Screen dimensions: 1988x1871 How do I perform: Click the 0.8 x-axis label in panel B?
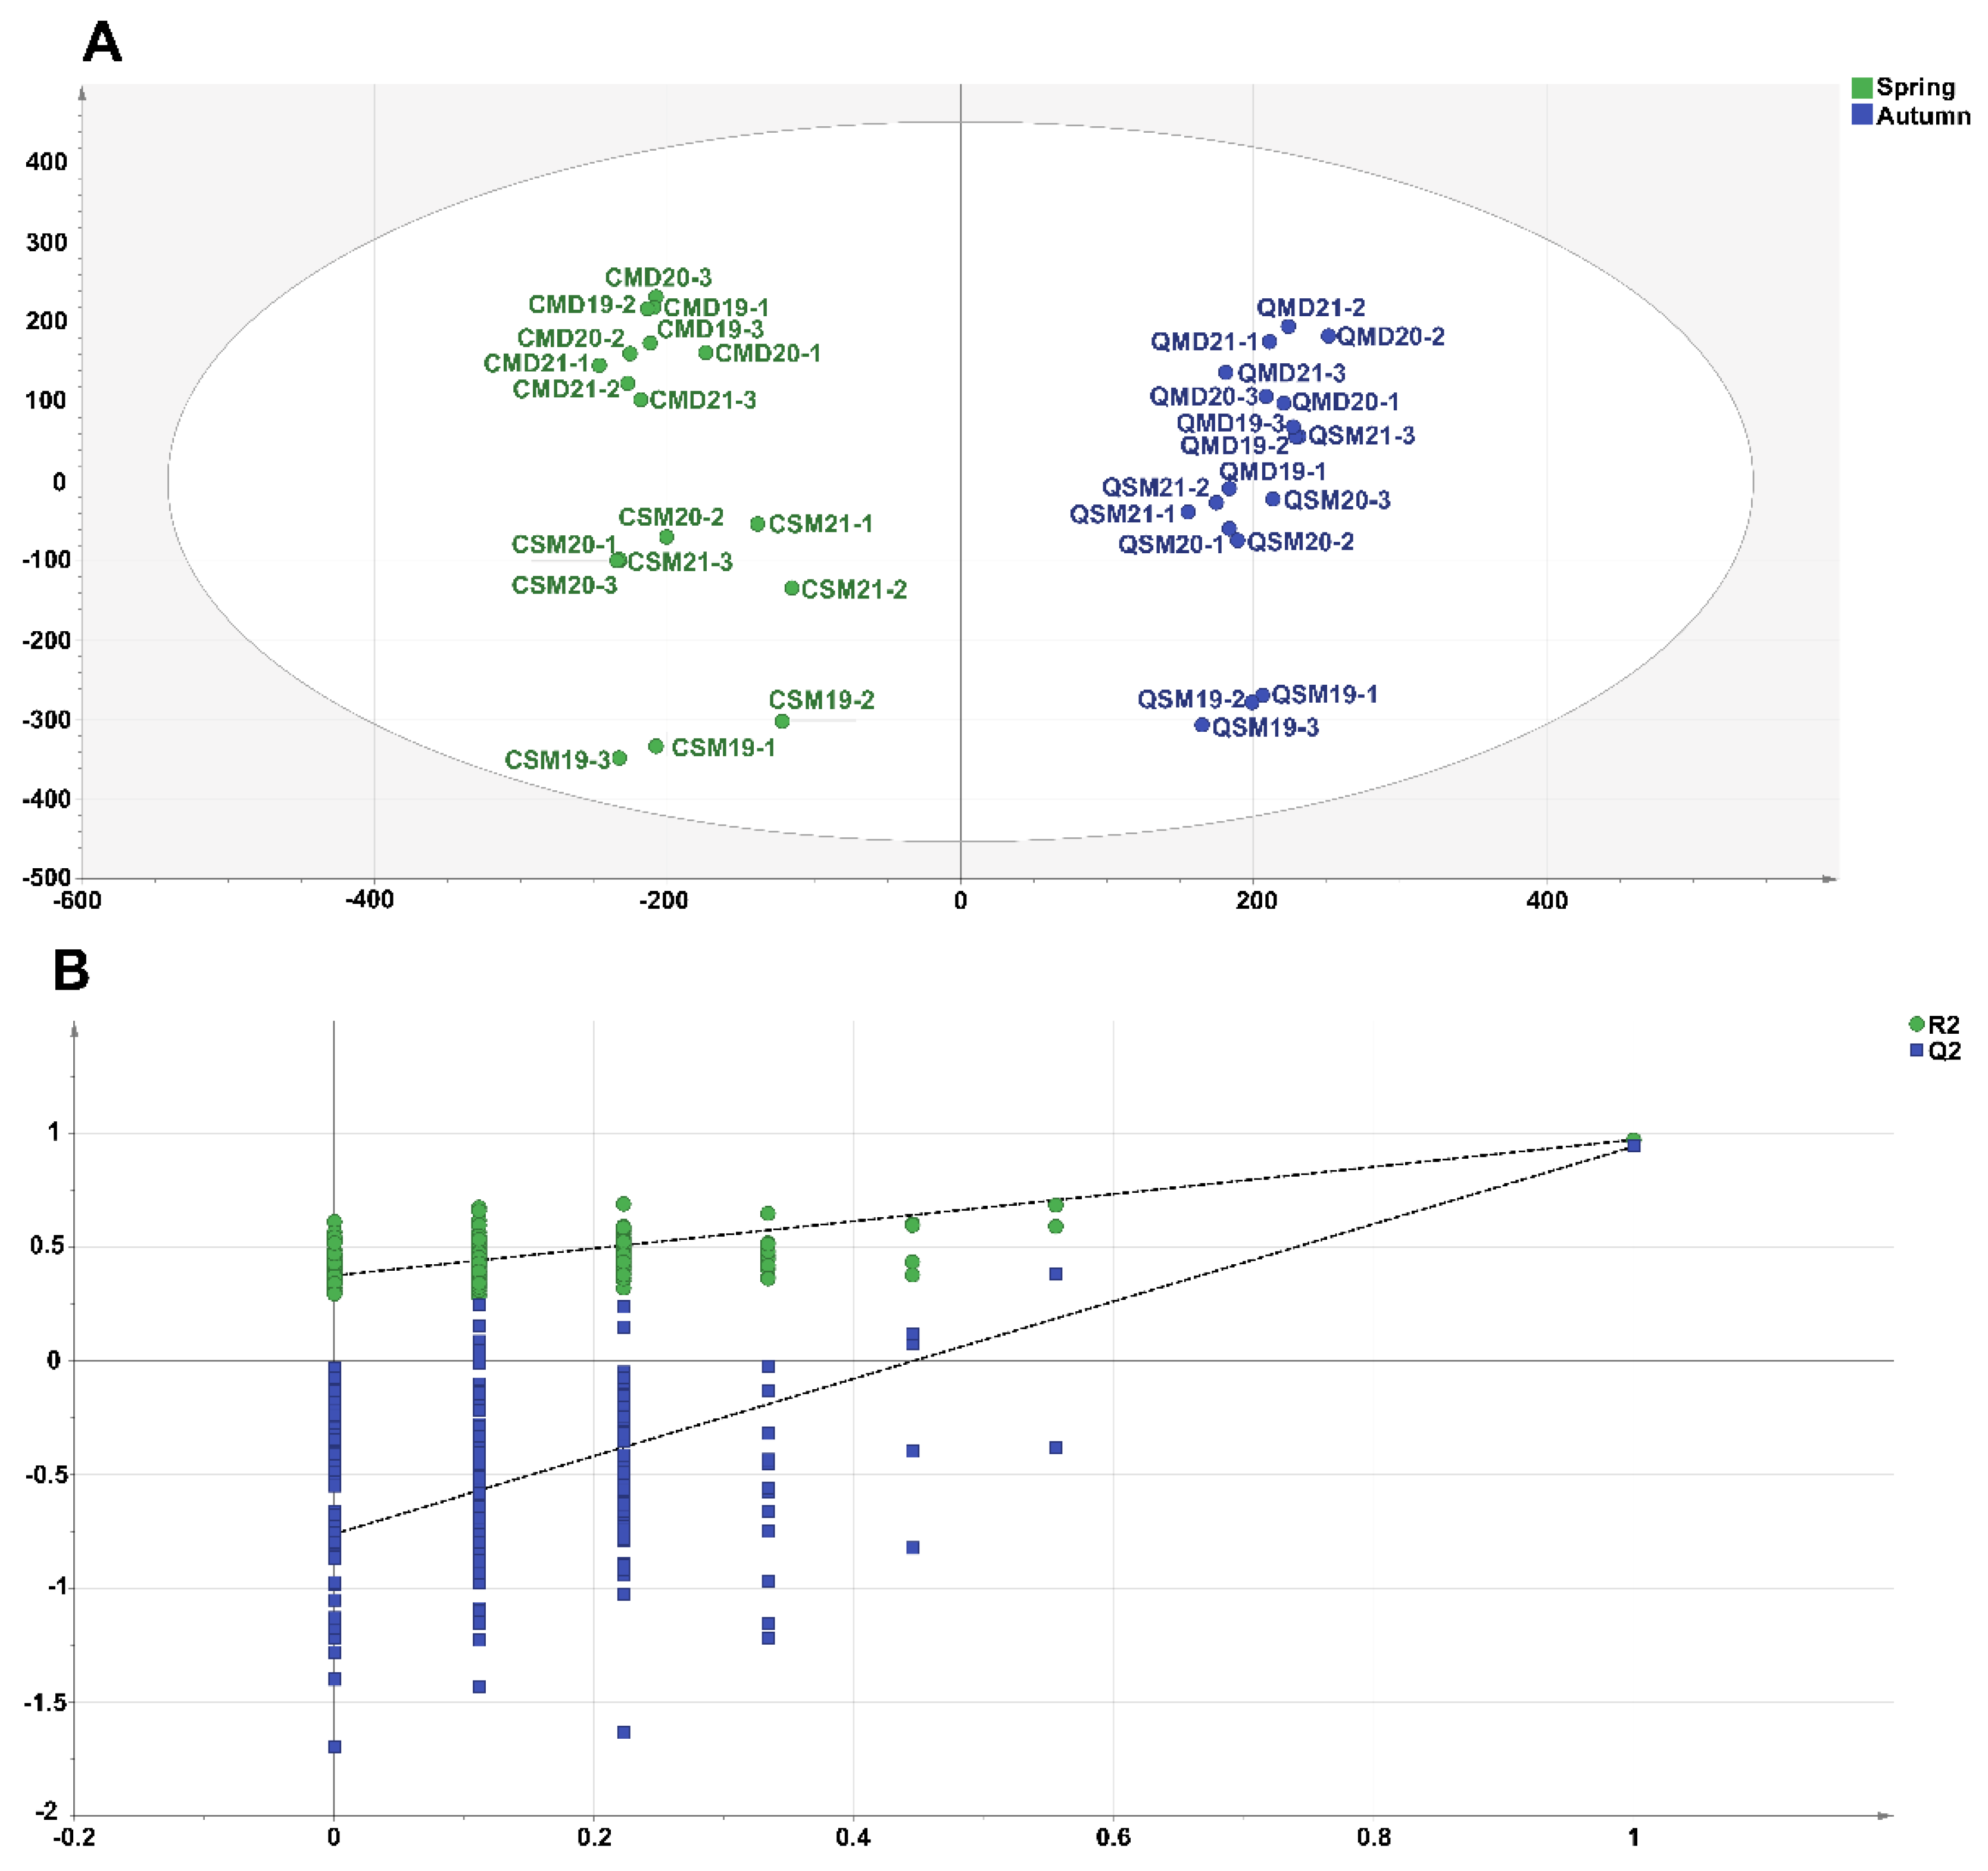[1373, 1837]
